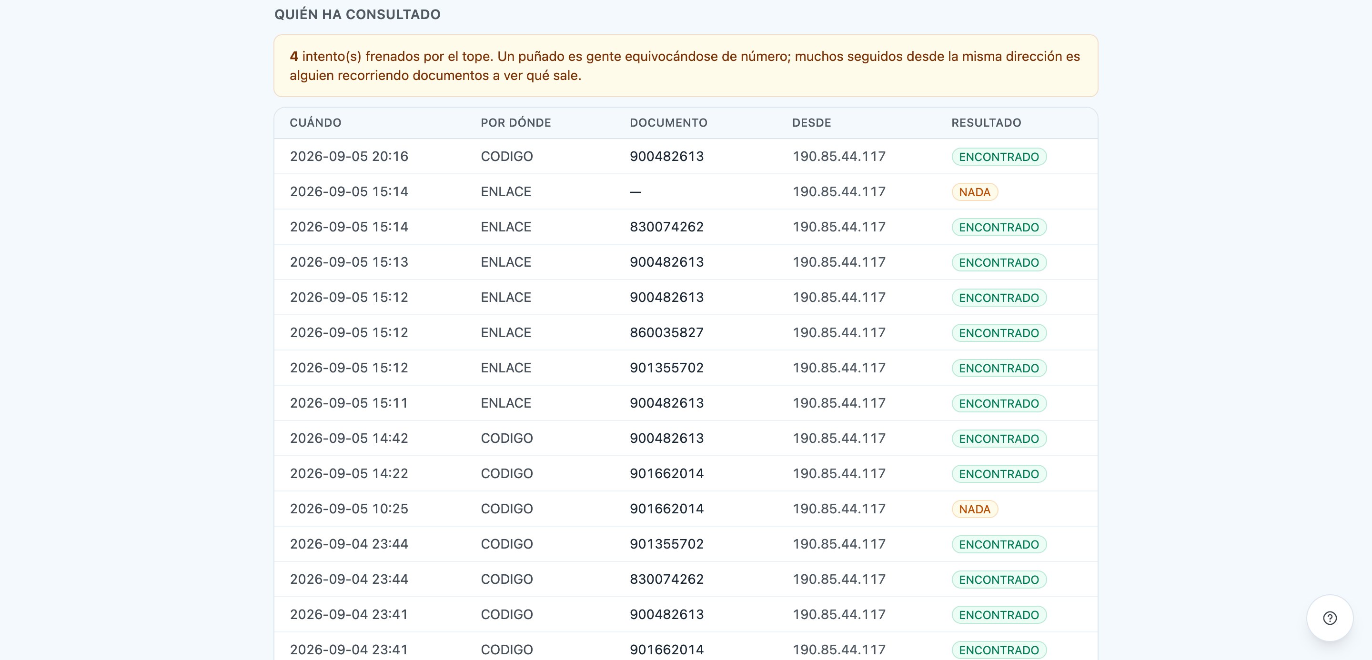Select timestamp 2026-09-05 14:42
The width and height of the screenshot is (1372, 660).
click(x=349, y=438)
